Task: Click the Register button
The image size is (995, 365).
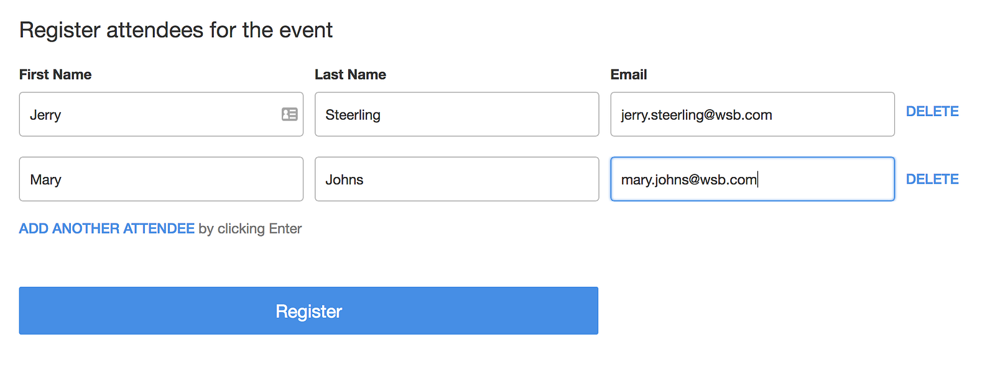Action: [x=308, y=311]
